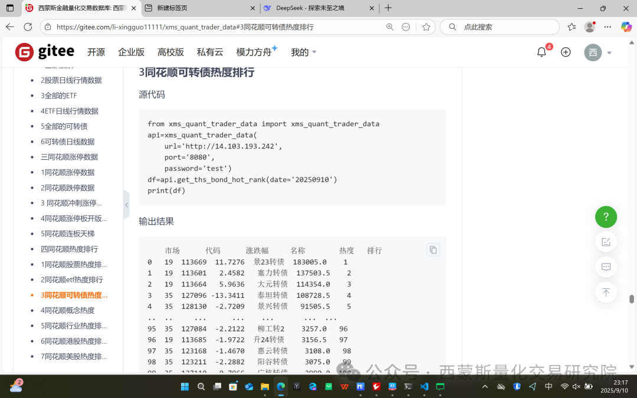Image resolution: width=637 pixels, height=398 pixels.
Task: Close the 新建标签页 tab
Action: [252, 8]
